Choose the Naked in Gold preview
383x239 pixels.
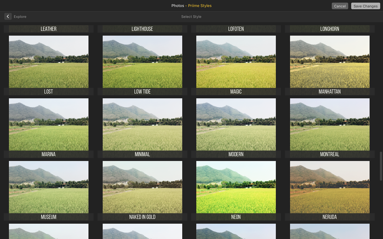[143, 187]
